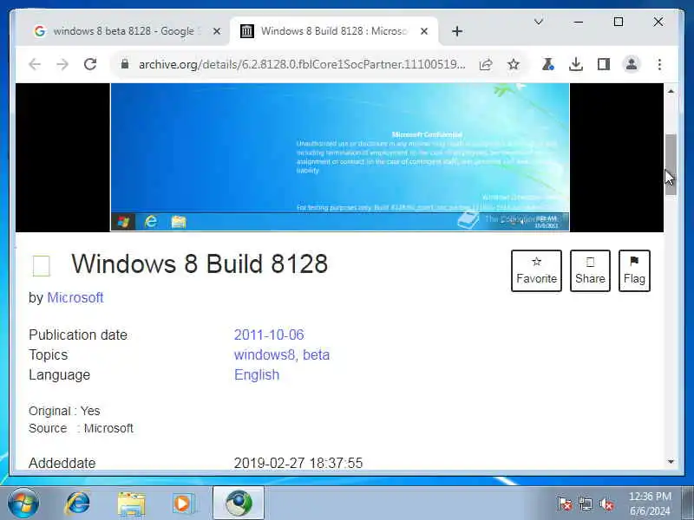Click the page scroll down arrow
The width and height of the screenshot is (694, 520).
[x=671, y=462]
